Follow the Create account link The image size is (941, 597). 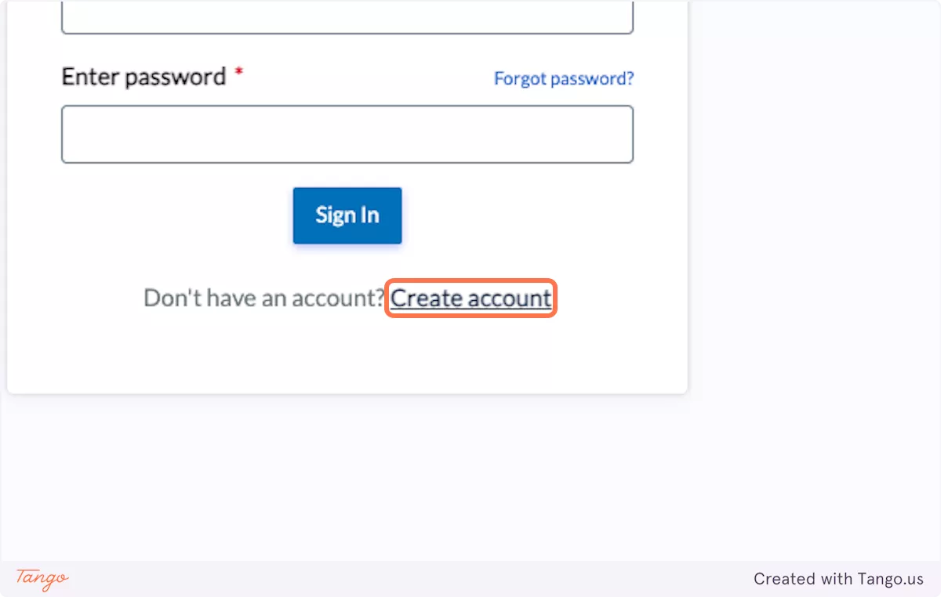(470, 298)
